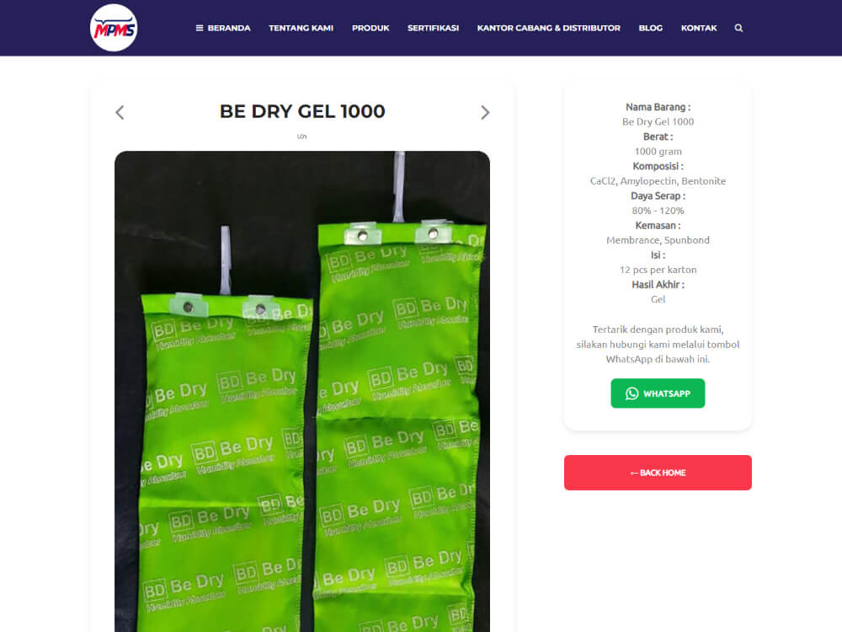This screenshot has height=632, width=842.
Task: Open the Produk menu item
Action: pyautogui.click(x=370, y=28)
